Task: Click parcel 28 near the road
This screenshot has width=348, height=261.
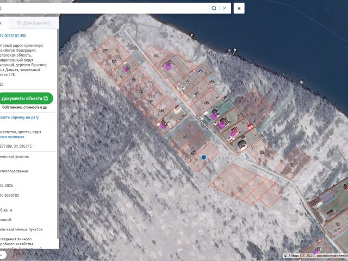Action: pos(262,152)
